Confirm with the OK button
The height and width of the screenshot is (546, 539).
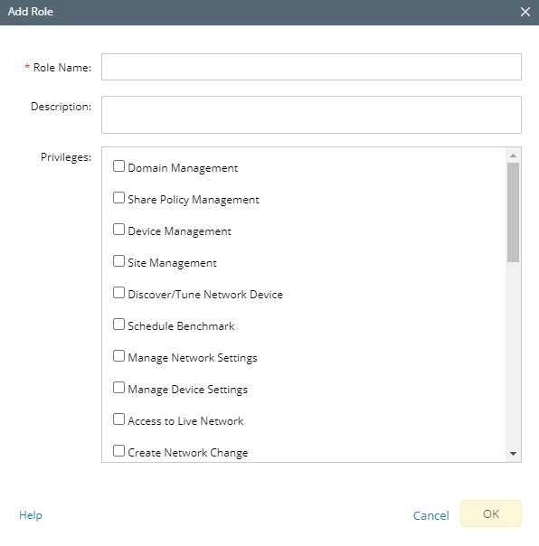pos(491,513)
